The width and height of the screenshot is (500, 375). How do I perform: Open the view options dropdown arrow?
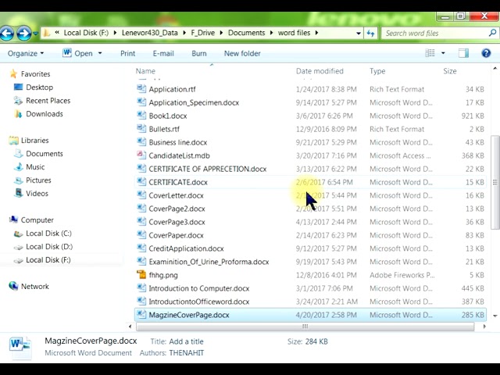(x=443, y=53)
